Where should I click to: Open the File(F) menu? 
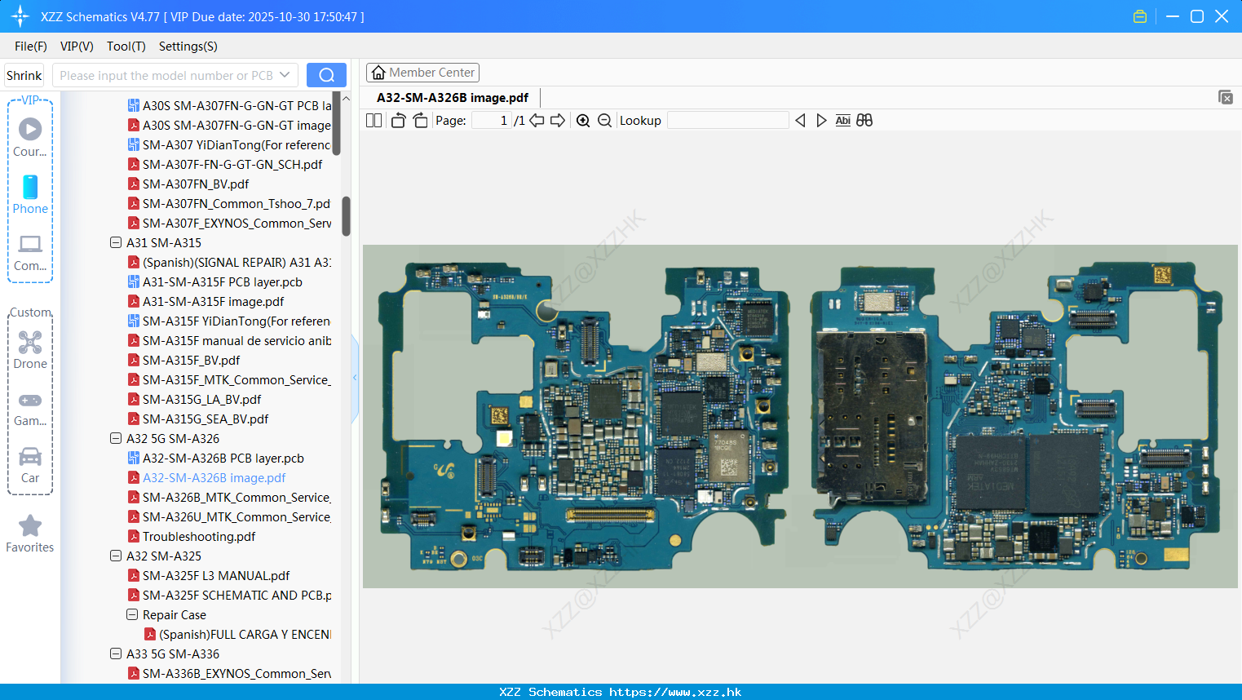pyautogui.click(x=31, y=47)
